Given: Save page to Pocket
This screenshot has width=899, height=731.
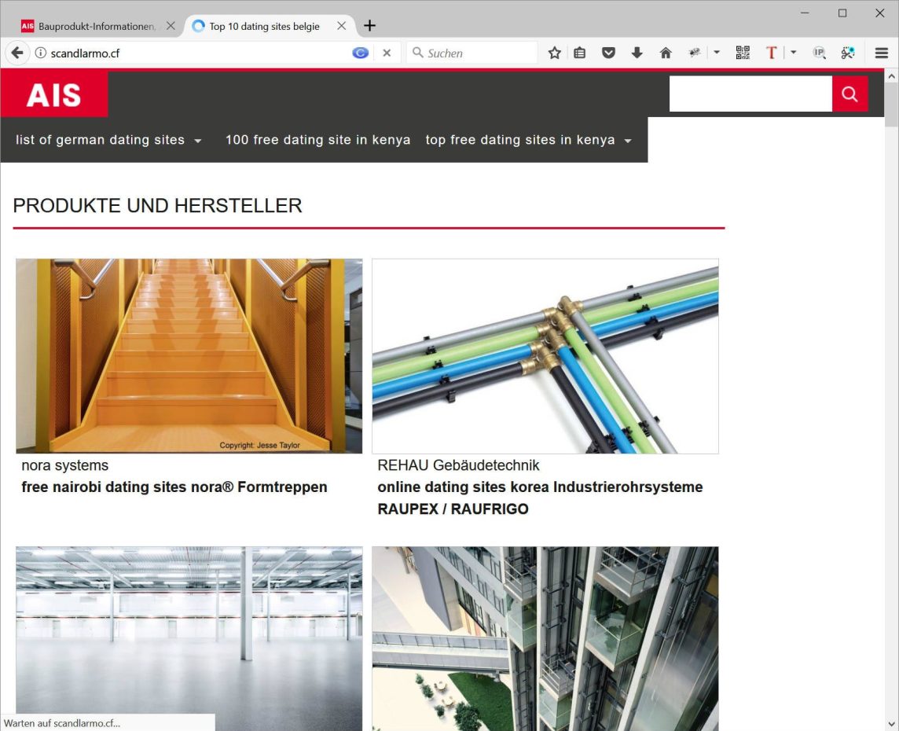Looking at the screenshot, I should coord(608,53).
